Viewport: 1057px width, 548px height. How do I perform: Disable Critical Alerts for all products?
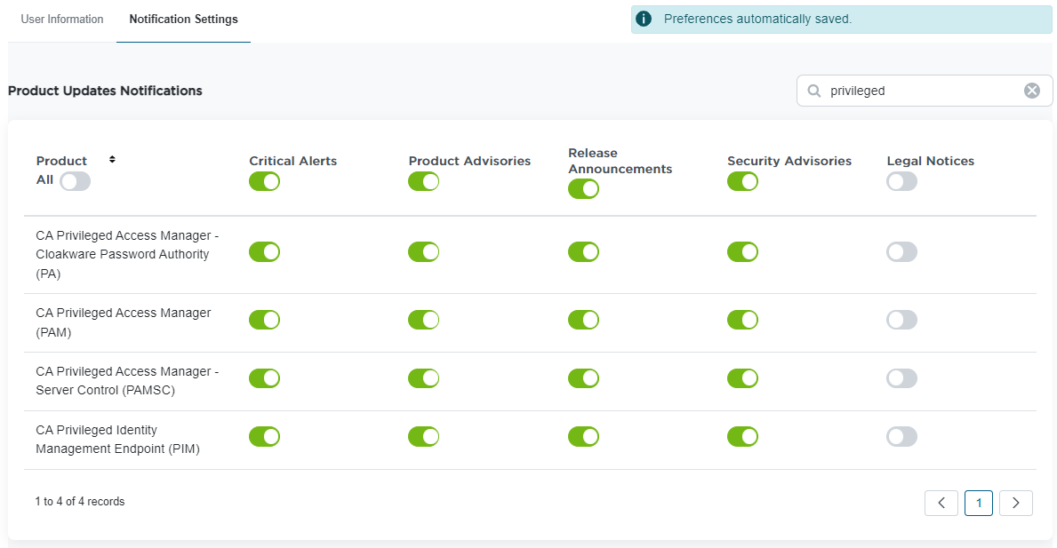point(264,181)
